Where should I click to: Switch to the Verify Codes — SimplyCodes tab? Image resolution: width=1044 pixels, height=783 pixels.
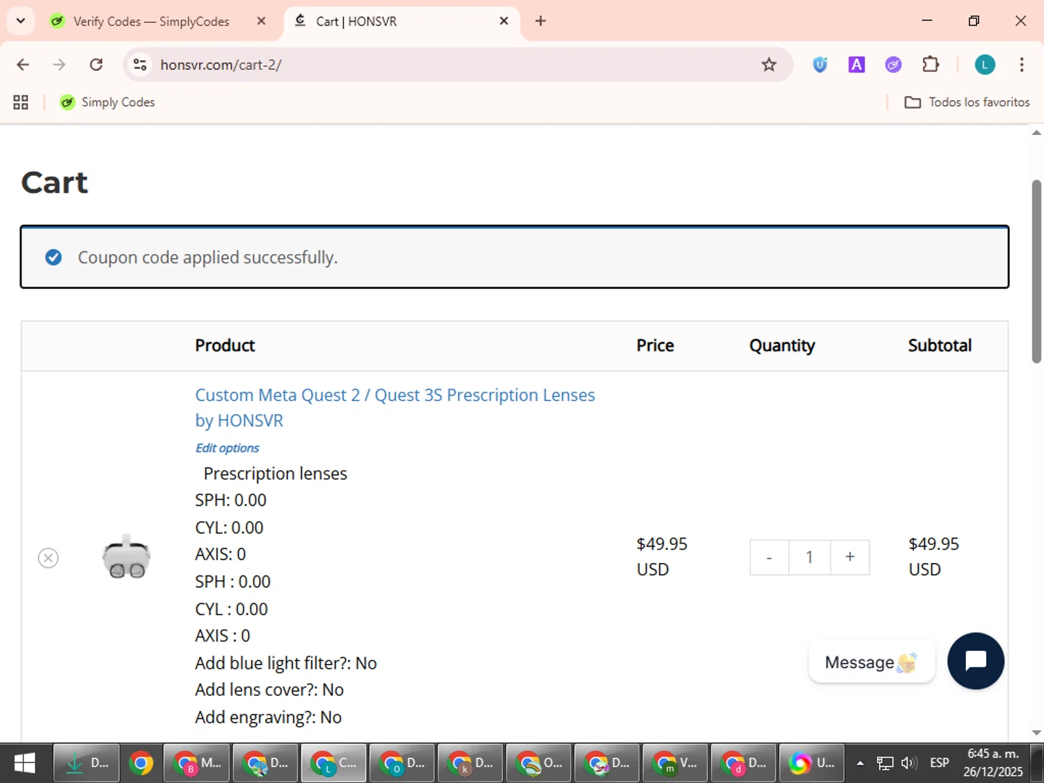151,21
